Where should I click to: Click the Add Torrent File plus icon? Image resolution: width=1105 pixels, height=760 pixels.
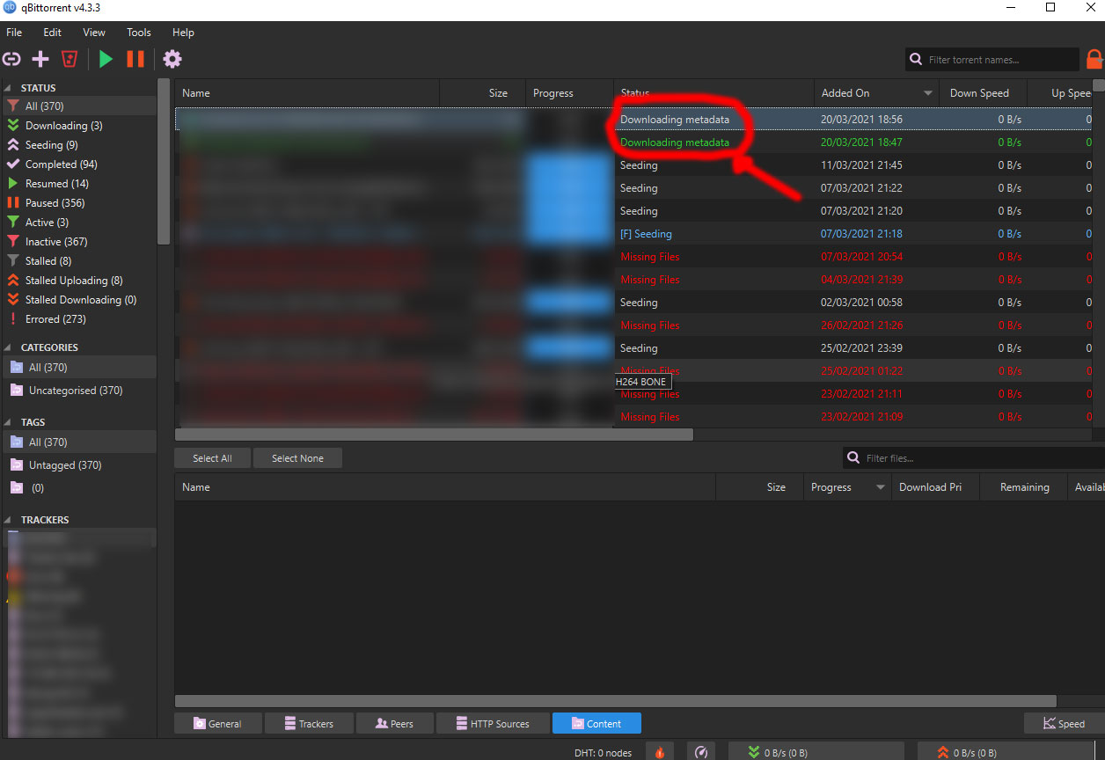point(40,59)
